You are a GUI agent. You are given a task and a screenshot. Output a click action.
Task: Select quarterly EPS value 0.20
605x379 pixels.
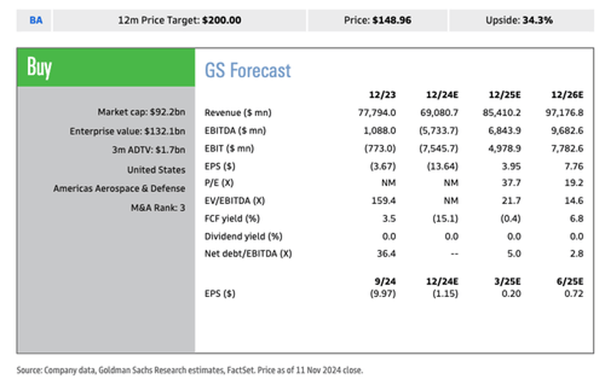click(512, 294)
